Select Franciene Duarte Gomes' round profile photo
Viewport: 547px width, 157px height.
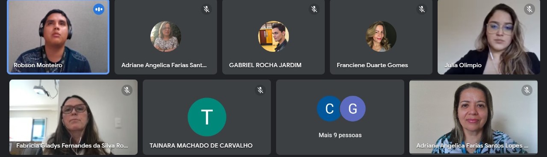381,36
